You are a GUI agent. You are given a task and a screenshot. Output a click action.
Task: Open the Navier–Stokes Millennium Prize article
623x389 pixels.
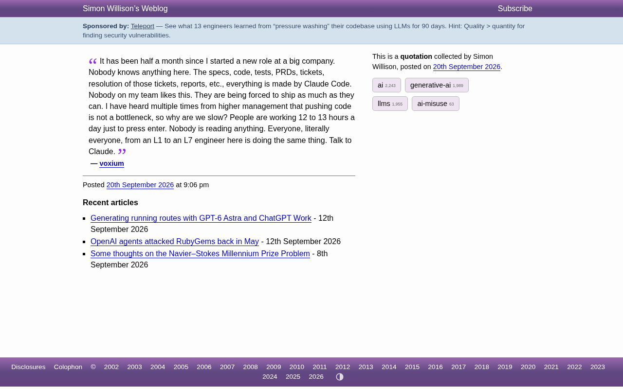(x=200, y=254)
